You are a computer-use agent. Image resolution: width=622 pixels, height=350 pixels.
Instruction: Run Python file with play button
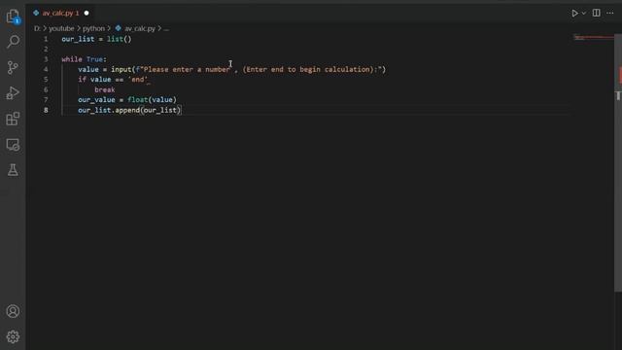pos(574,13)
